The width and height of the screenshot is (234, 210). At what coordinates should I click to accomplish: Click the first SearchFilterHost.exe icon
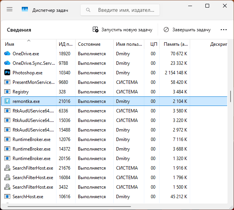pos(7,168)
